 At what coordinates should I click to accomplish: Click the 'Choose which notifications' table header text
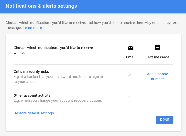click(53, 50)
